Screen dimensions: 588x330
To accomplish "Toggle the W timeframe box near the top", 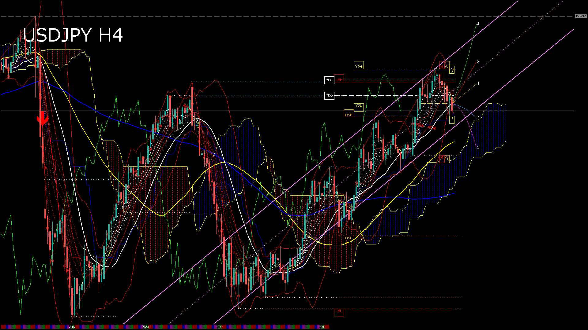I will pos(447,65).
